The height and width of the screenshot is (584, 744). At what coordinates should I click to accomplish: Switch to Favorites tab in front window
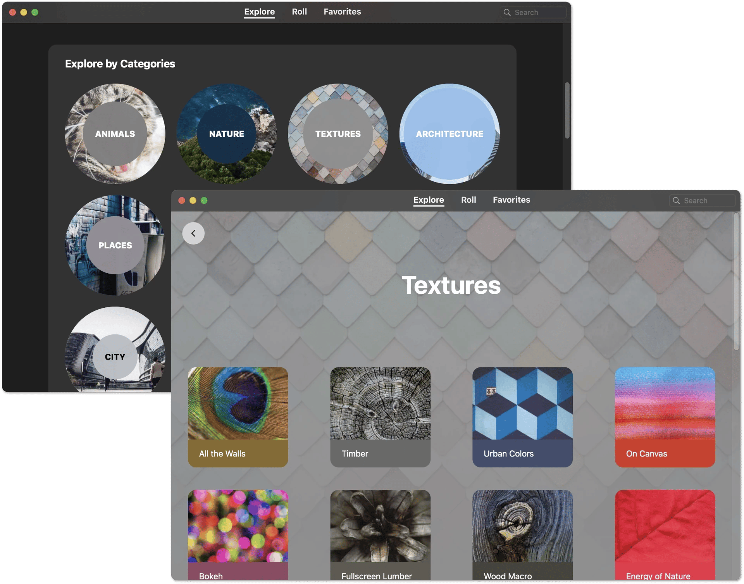click(x=511, y=200)
